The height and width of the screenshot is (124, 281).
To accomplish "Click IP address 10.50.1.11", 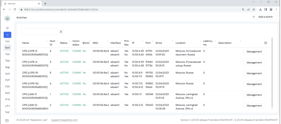I will (x=137, y=94).
